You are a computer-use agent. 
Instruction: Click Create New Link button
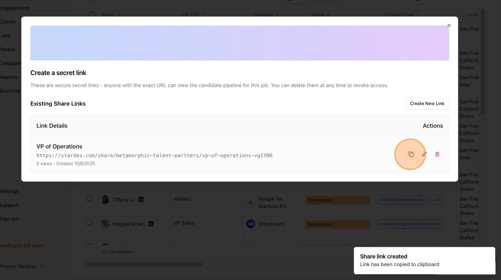point(427,104)
